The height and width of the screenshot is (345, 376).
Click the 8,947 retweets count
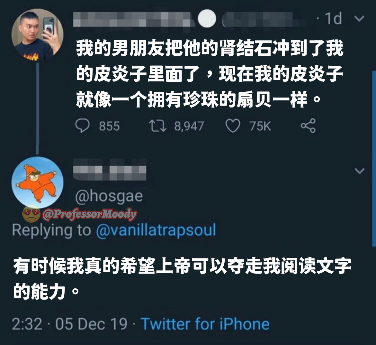(189, 126)
